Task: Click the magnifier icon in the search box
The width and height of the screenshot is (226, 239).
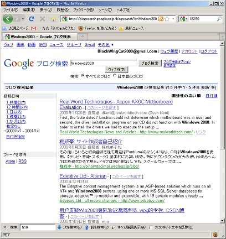Action: click(219, 19)
